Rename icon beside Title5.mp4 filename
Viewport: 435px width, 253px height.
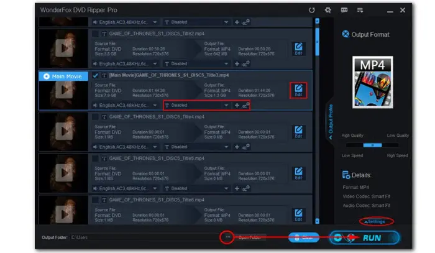coord(104,159)
